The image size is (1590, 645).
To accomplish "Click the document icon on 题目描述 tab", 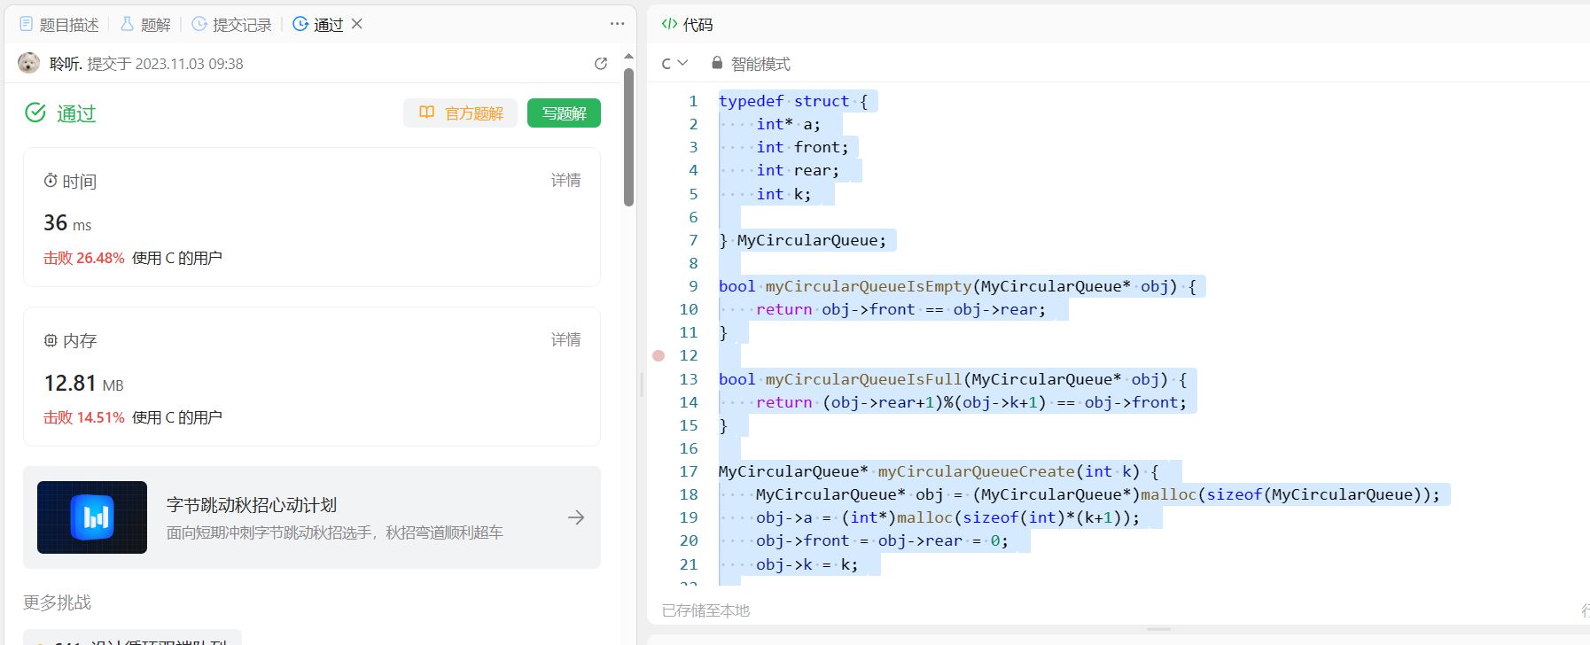I will click(26, 24).
